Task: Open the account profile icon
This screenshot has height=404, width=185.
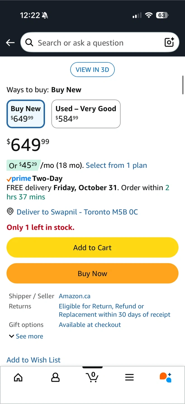Action: (55, 377)
